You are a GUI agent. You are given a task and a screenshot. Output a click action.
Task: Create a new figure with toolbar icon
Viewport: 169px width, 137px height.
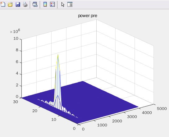point(3,4)
